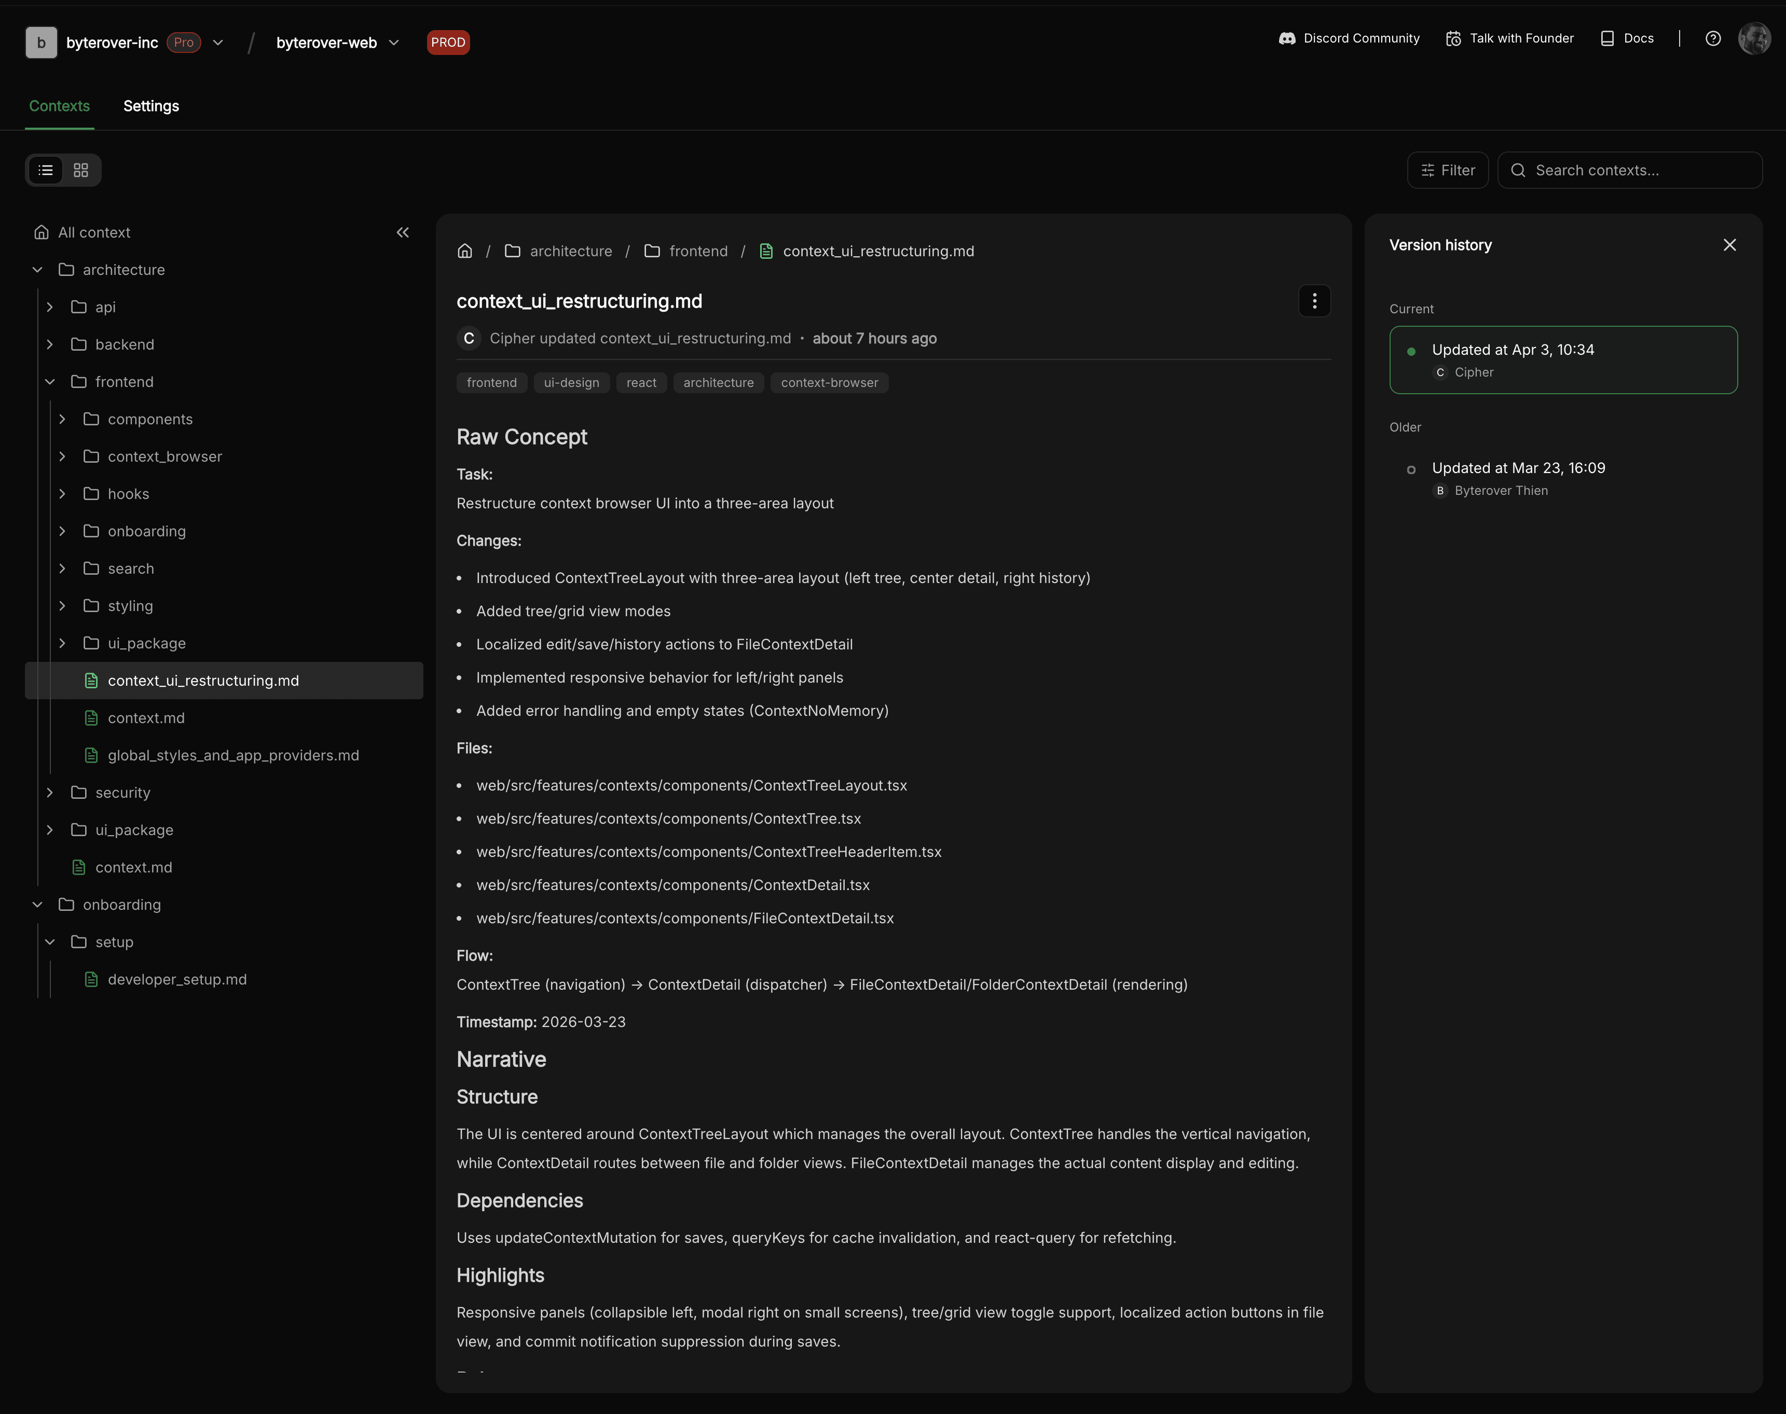
Task: Click the Filter button
Action: 1447,170
